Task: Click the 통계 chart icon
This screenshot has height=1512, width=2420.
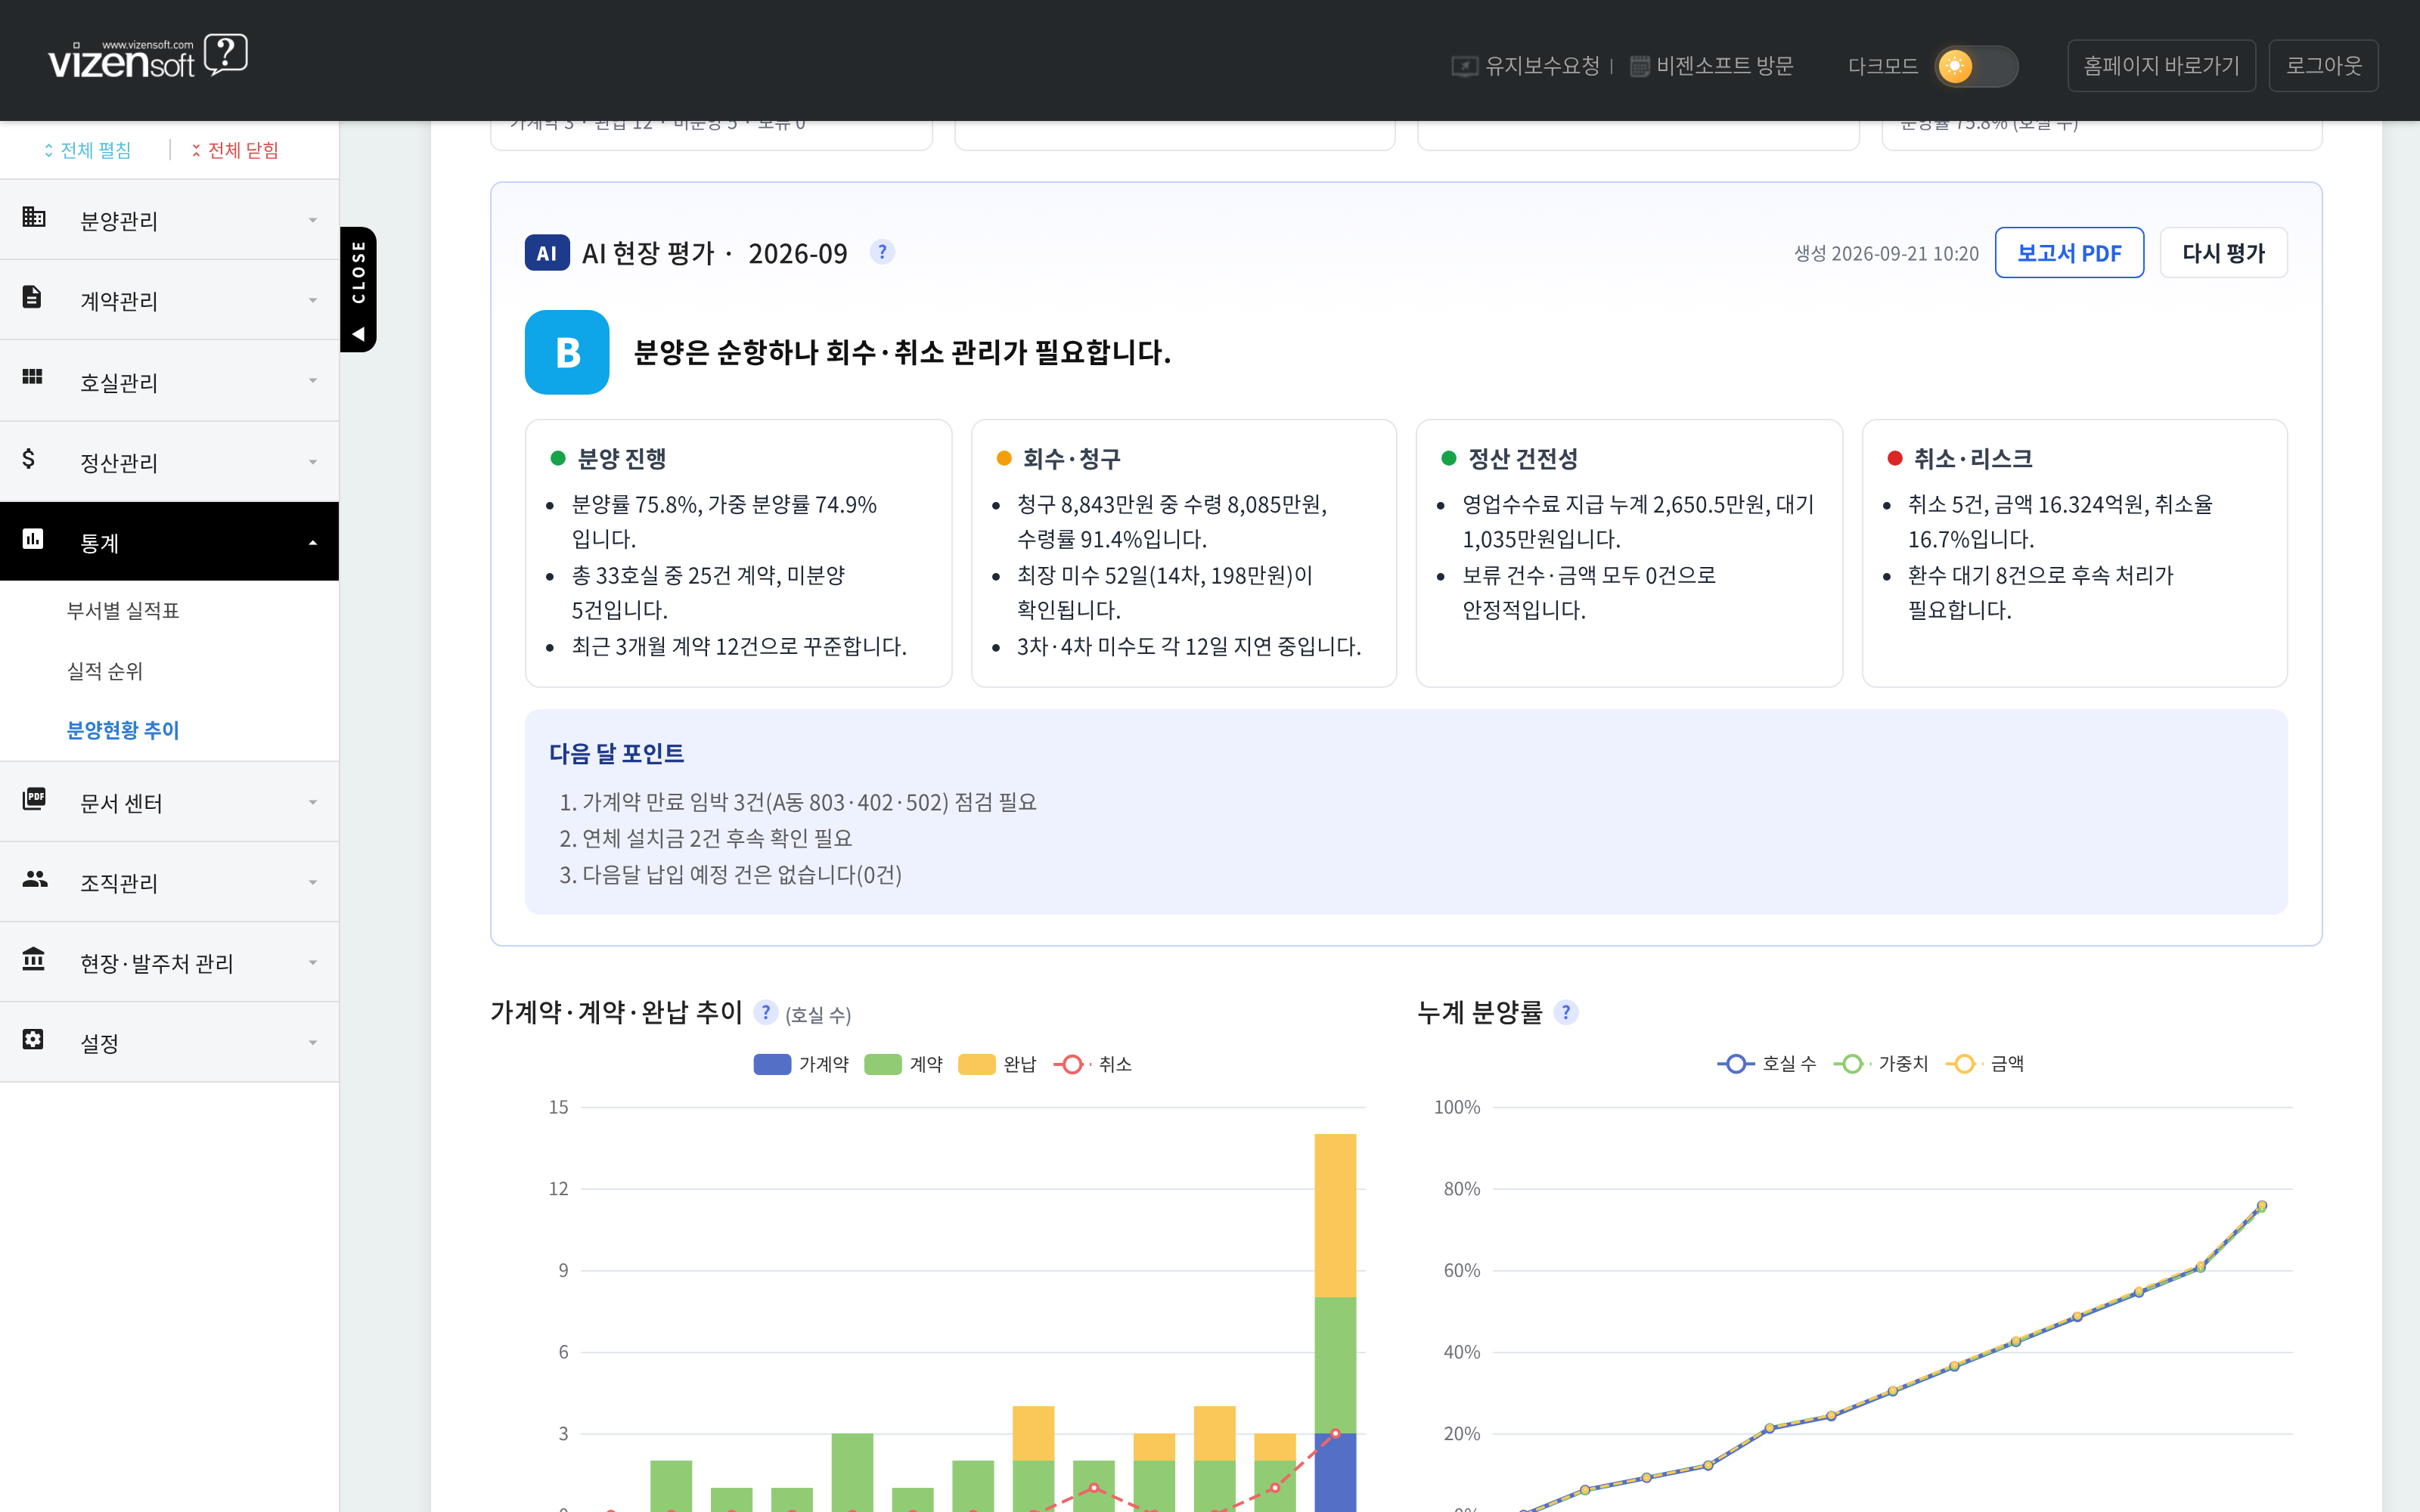Action: (x=33, y=539)
